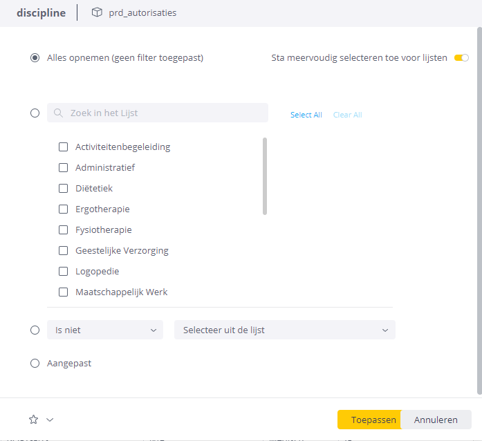Select the list search radio button
The height and width of the screenshot is (441, 482).
tap(35, 113)
